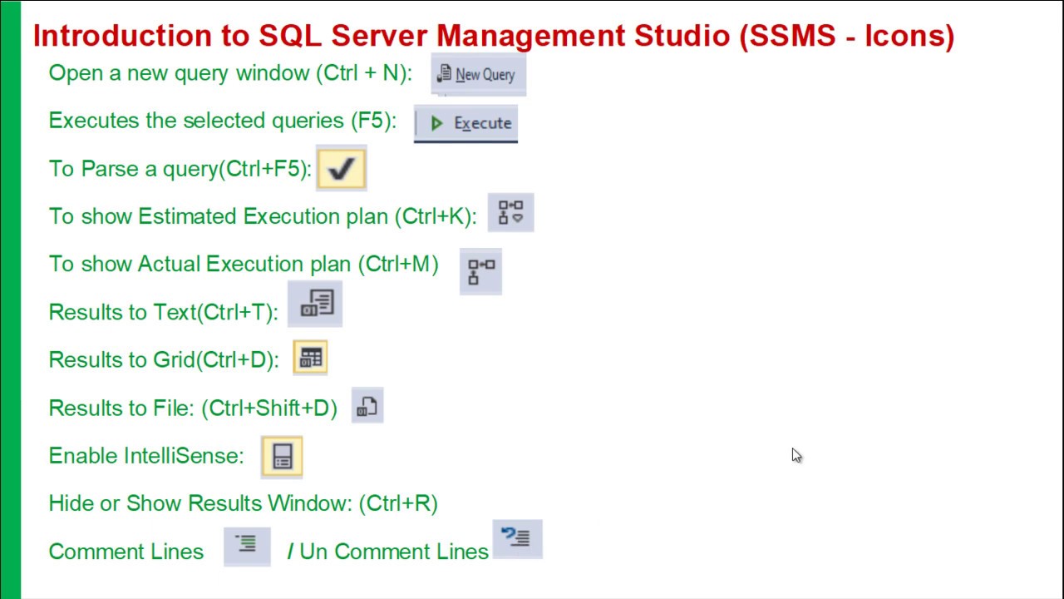Viewport: 1064px width, 599px height.
Task: Click the Comment Lines icon
Action: tap(247, 546)
